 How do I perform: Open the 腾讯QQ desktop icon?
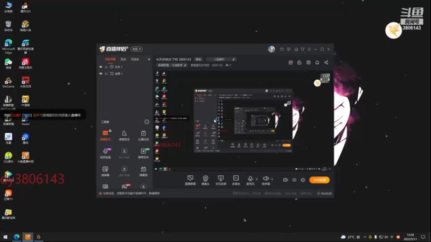(x=25, y=8)
